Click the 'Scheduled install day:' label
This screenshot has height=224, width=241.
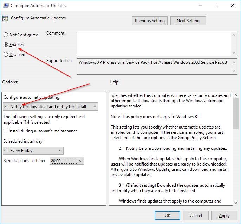pos(24,141)
